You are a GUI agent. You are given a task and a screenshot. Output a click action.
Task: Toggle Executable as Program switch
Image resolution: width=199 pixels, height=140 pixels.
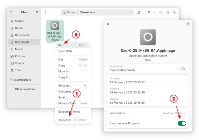pyautogui.click(x=182, y=123)
